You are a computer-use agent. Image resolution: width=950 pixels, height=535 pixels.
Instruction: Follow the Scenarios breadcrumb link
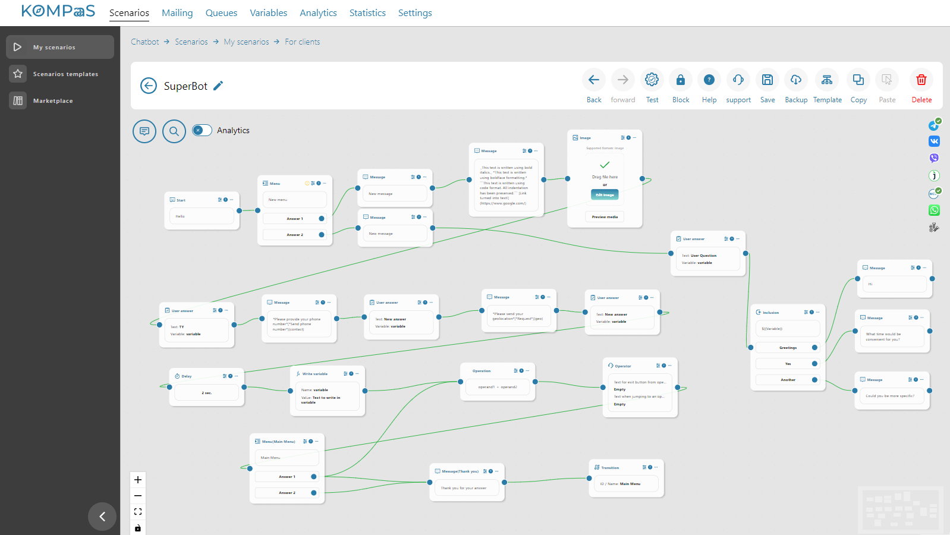(191, 42)
